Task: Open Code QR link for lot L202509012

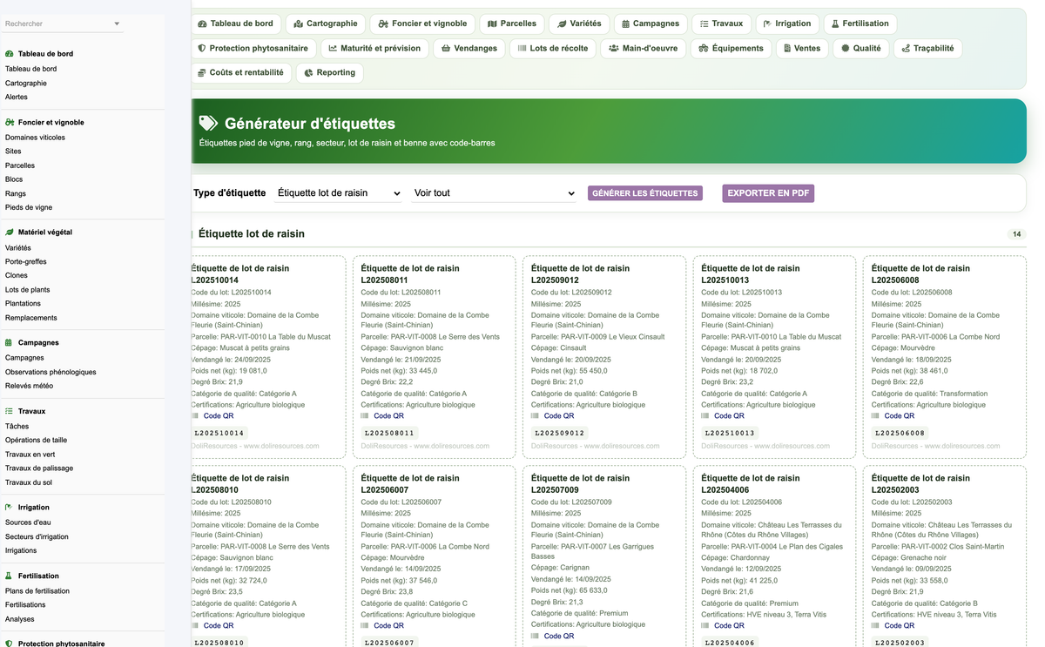Action: (x=559, y=416)
